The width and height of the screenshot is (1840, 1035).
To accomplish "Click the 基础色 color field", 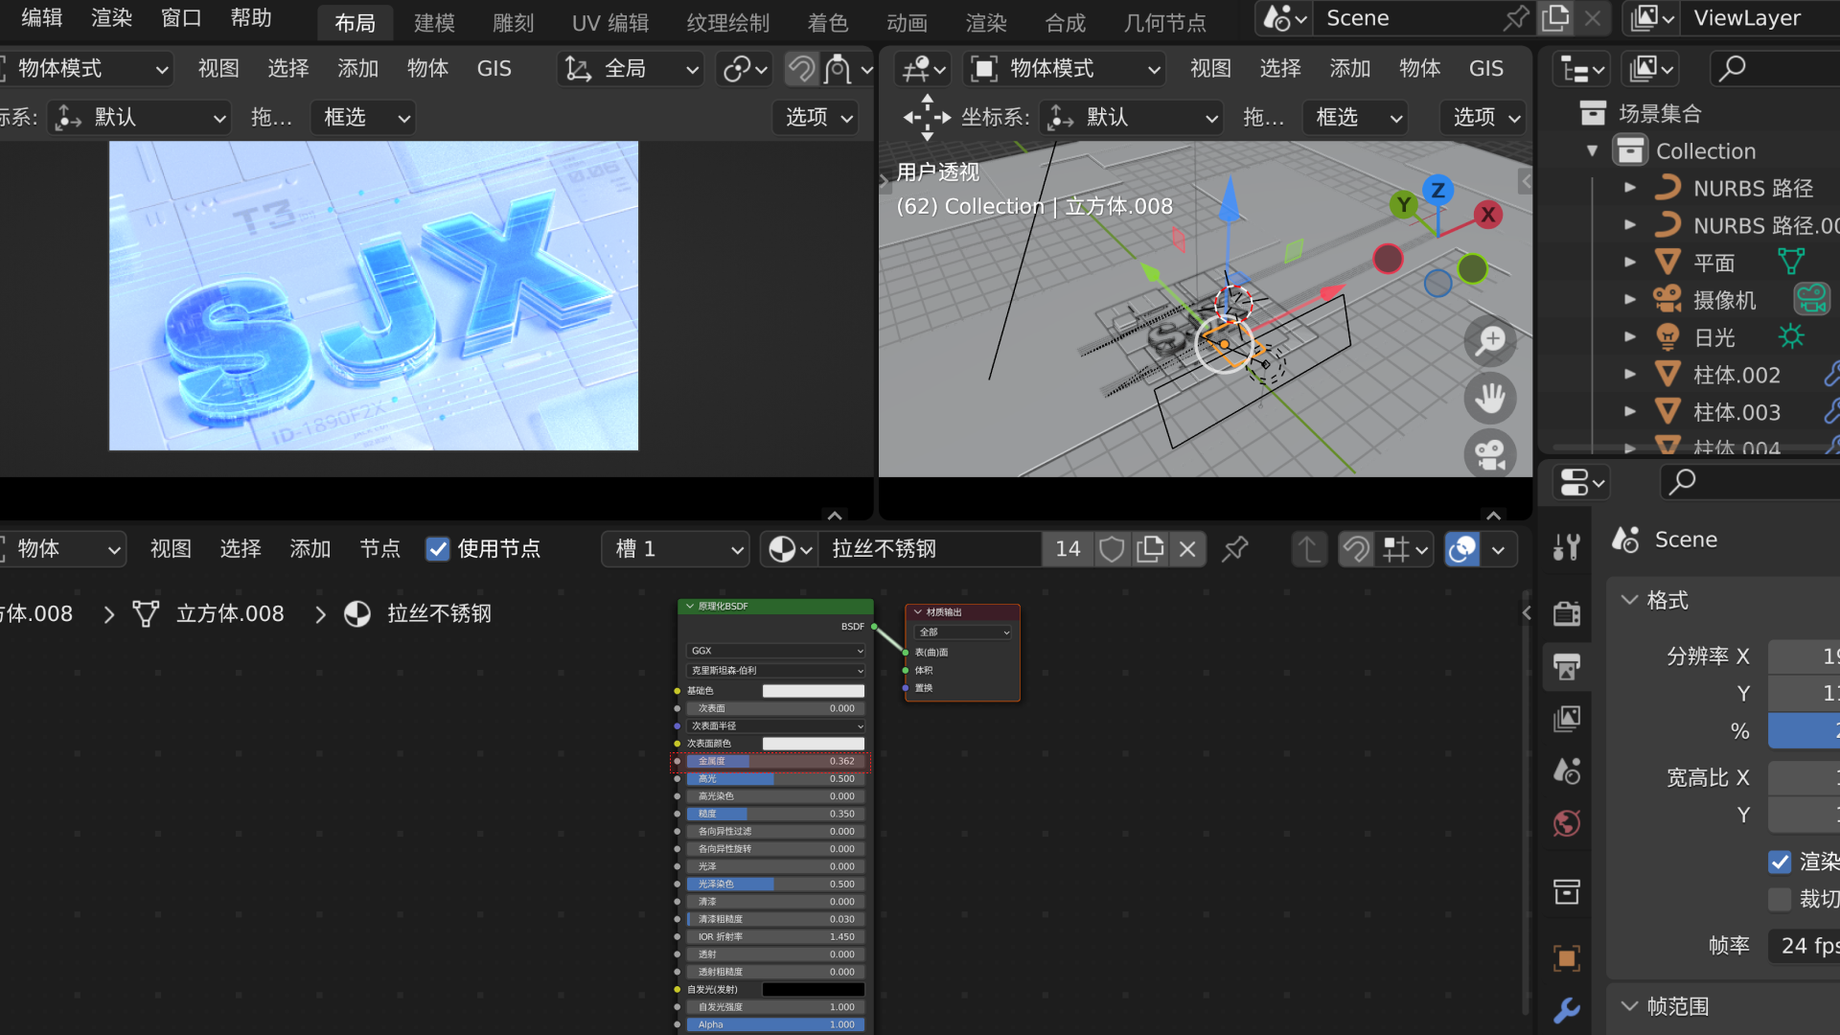I will click(813, 690).
